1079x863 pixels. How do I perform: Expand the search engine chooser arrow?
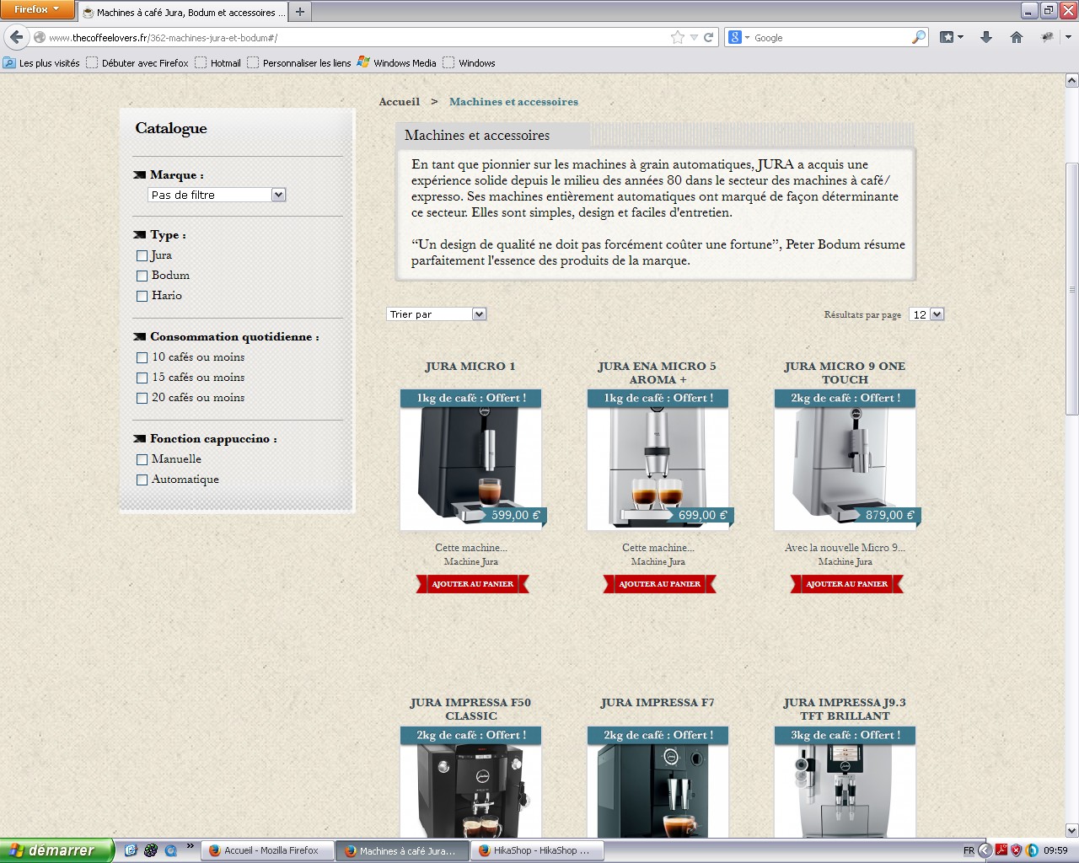747,38
